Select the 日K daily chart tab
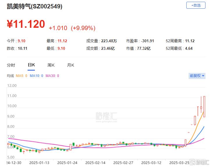The image size is (211, 167). tap(31, 65)
